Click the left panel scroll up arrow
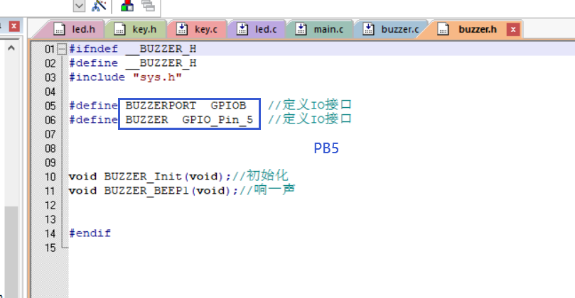This screenshot has height=298, width=575. (x=11, y=48)
